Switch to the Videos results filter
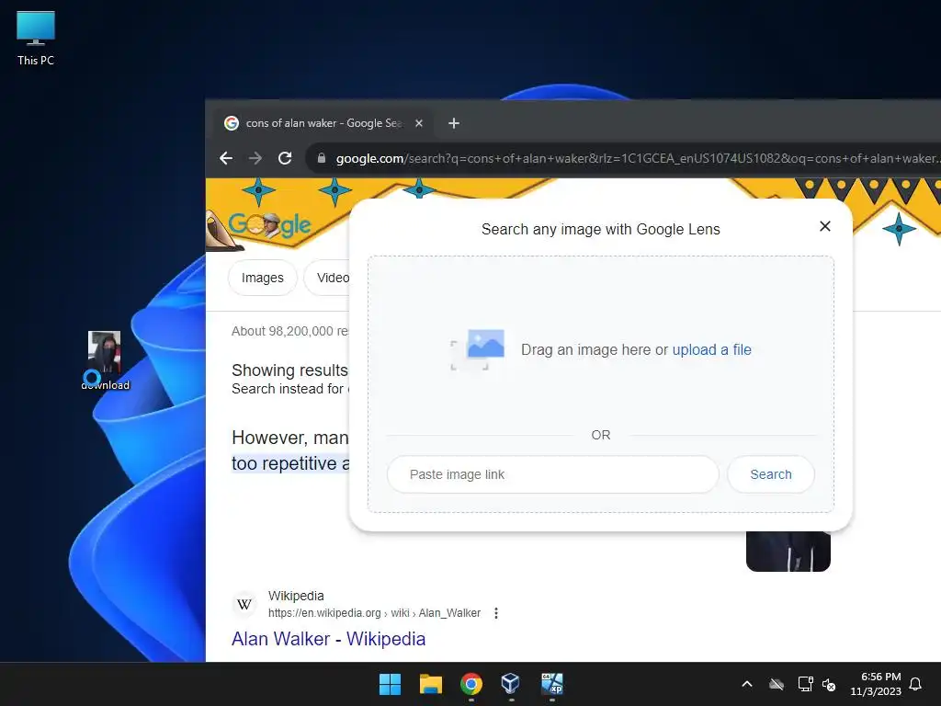Screen dimensions: 941x706 point(327,278)
